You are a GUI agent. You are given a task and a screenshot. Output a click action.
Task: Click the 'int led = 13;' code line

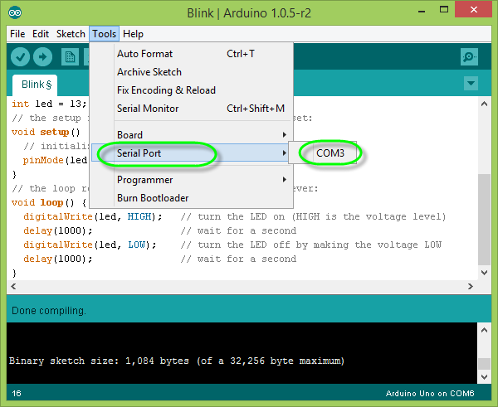(49, 104)
